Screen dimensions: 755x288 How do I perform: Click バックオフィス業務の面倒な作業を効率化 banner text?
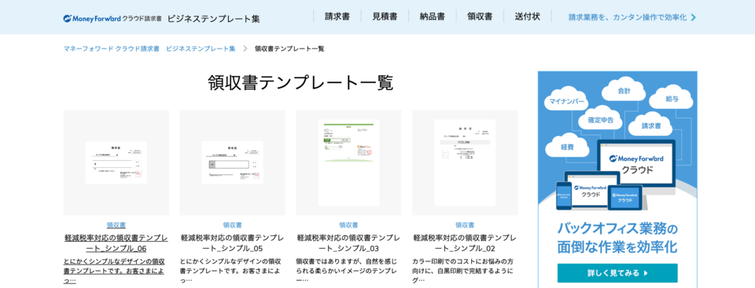click(617, 238)
